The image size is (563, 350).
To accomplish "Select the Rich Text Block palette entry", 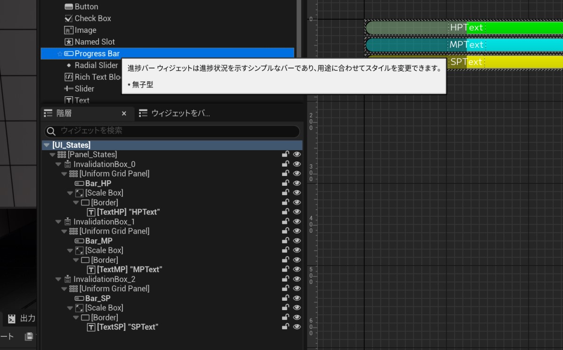I will pos(93,77).
